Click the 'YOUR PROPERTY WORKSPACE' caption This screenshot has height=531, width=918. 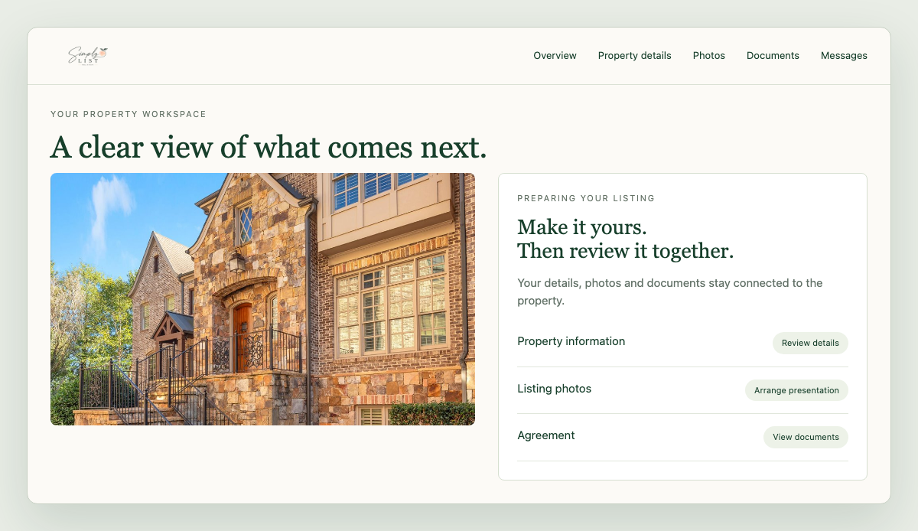[129, 114]
